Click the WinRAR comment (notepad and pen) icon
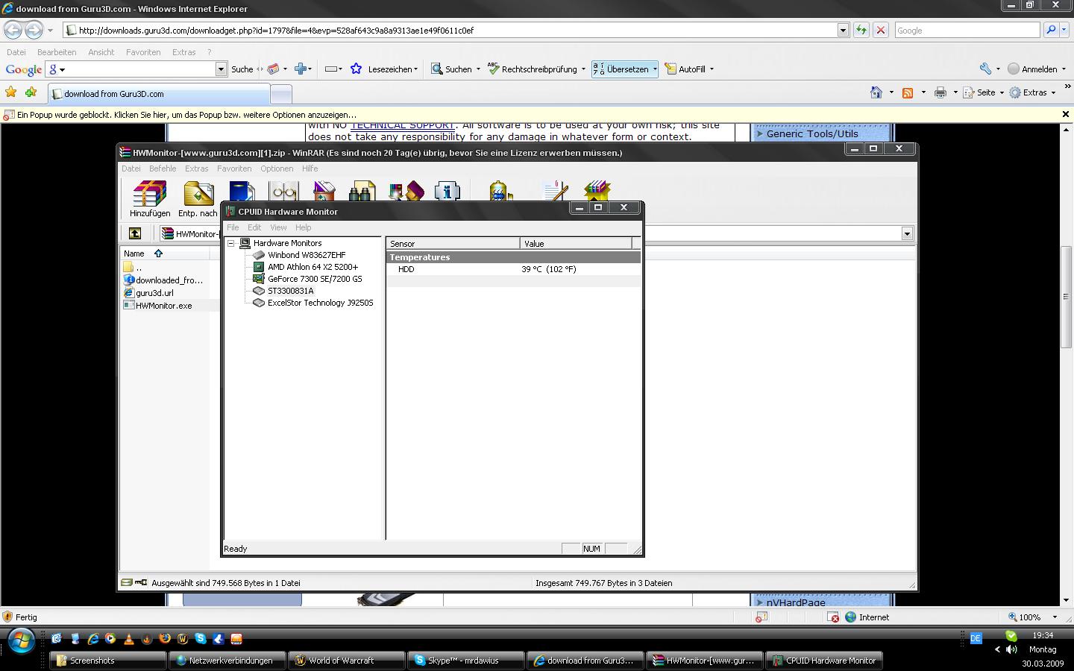 click(x=555, y=191)
